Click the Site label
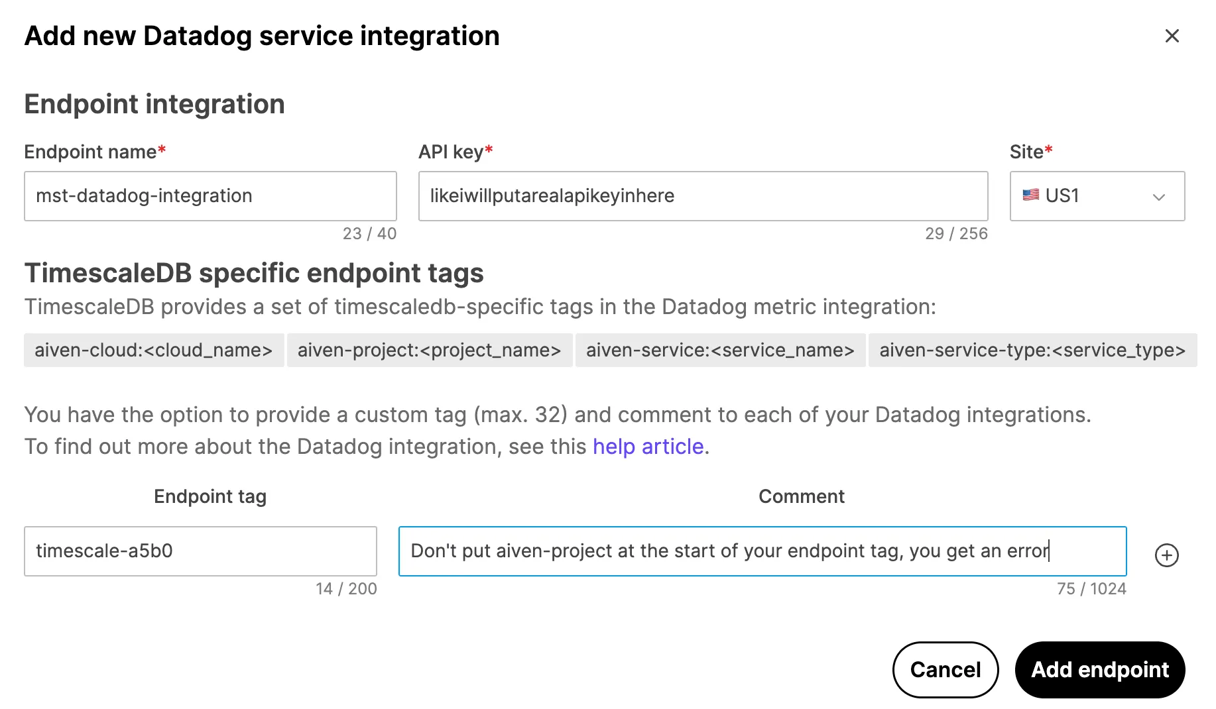 (x=1031, y=152)
